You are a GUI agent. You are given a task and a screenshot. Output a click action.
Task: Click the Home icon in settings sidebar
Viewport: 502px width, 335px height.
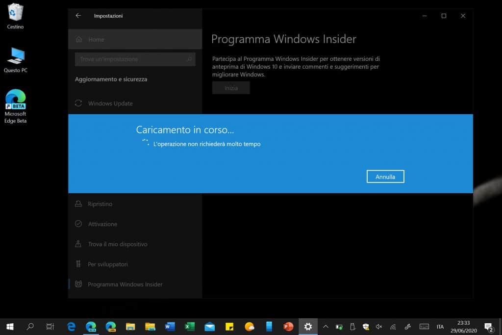(78, 39)
